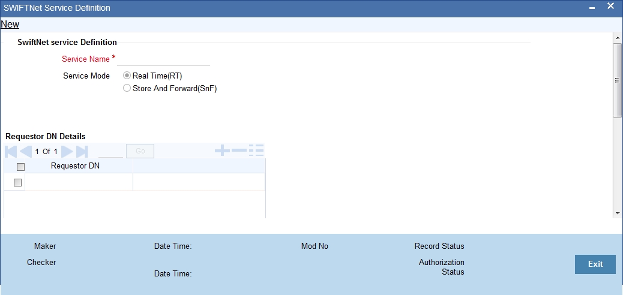Image resolution: width=623 pixels, height=295 pixels.
Task: Click the Exit button
Action: coord(595,264)
